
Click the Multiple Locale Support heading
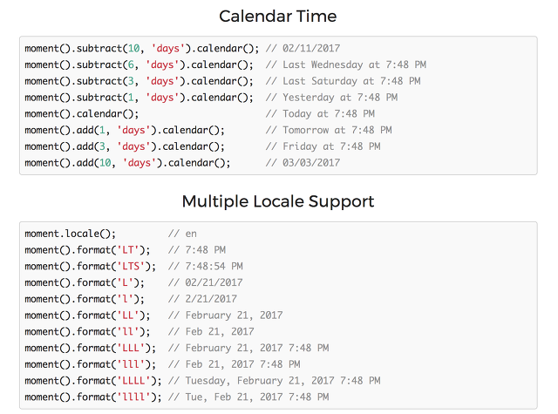click(x=278, y=201)
